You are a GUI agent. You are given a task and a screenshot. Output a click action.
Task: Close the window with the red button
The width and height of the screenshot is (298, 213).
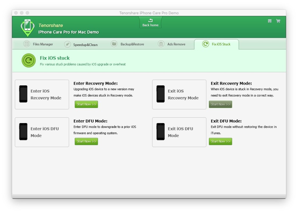pos(16,13)
